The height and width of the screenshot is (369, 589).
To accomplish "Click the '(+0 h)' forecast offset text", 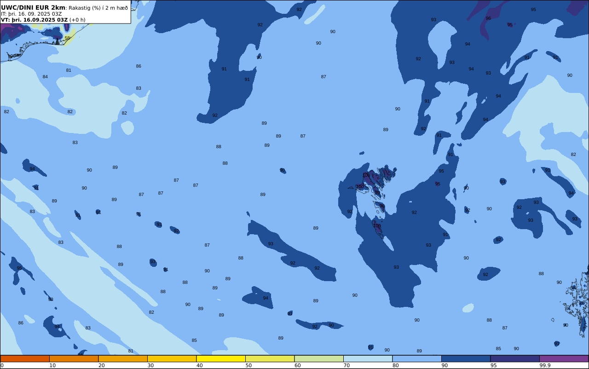I will click(77, 20).
